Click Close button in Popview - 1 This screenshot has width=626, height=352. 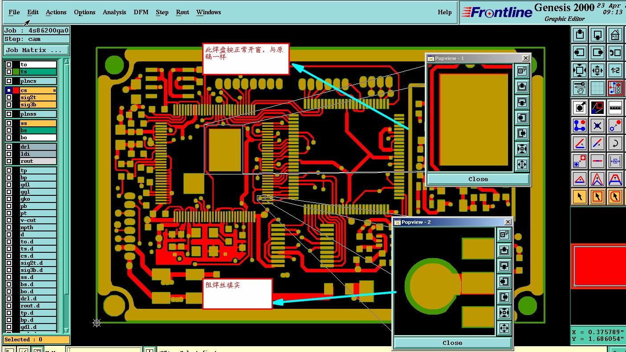pyautogui.click(x=478, y=179)
